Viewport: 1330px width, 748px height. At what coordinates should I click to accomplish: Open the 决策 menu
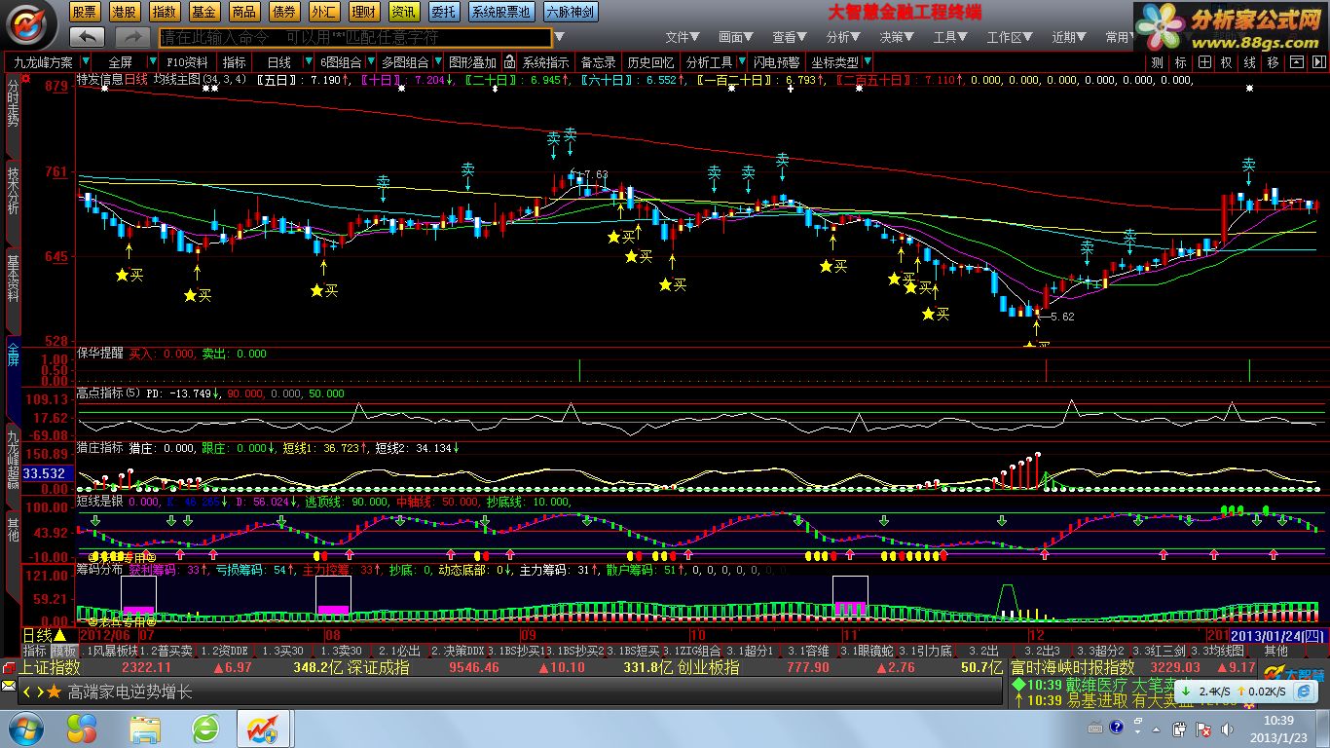coord(897,37)
